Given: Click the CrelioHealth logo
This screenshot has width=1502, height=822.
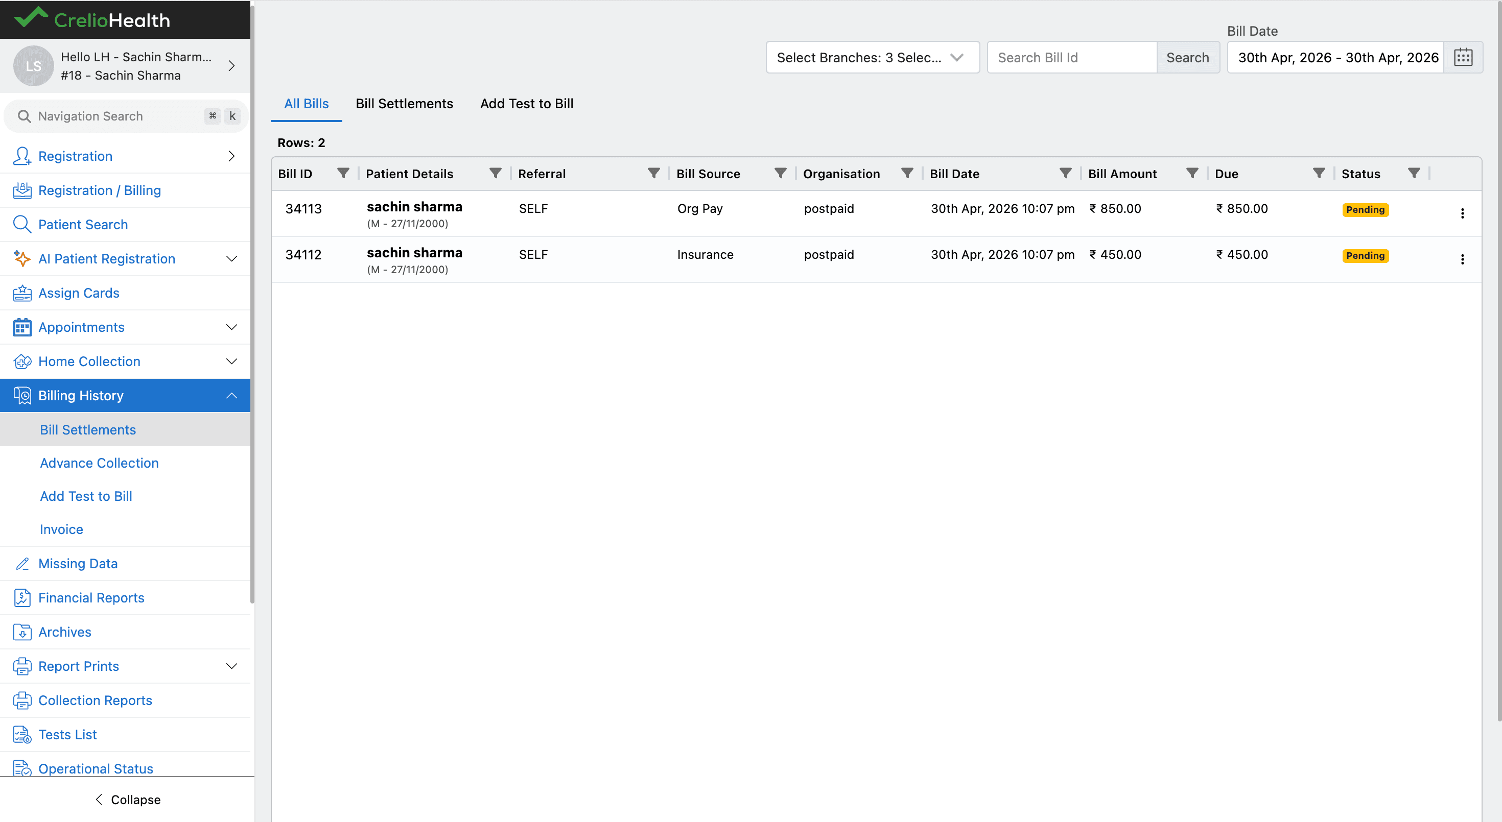Looking at the screenshot, I should [92, 19].
